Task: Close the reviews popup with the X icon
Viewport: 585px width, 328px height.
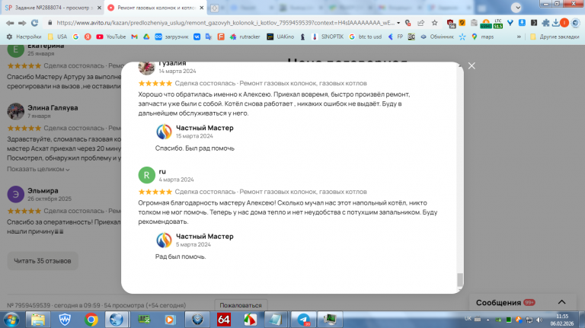Action: point(472,66)
